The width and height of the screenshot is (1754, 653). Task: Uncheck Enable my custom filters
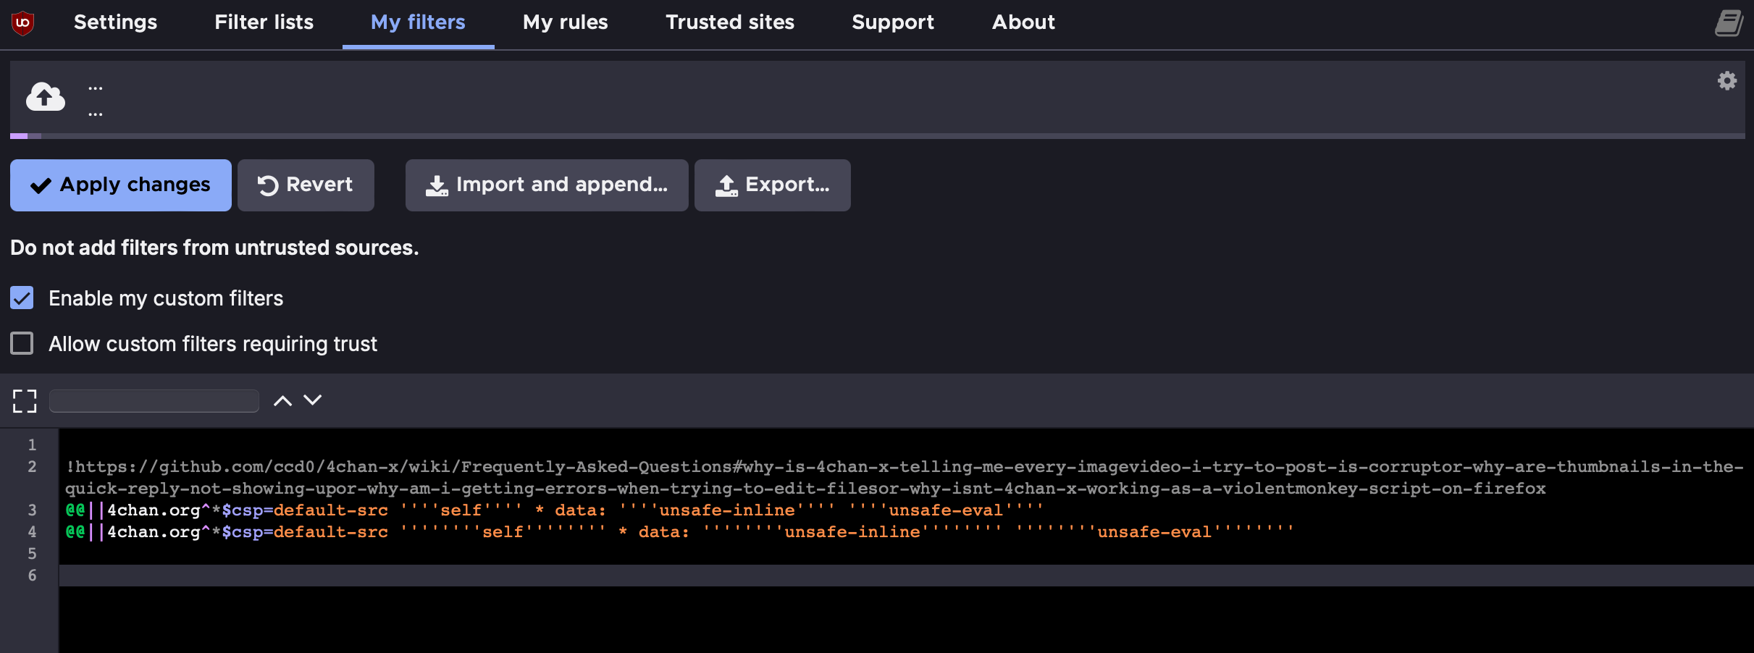(x=22, y=298)
